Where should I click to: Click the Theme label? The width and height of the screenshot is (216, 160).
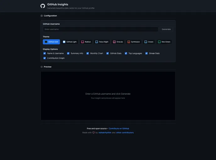pyautogui.click(x=46, y=37)
